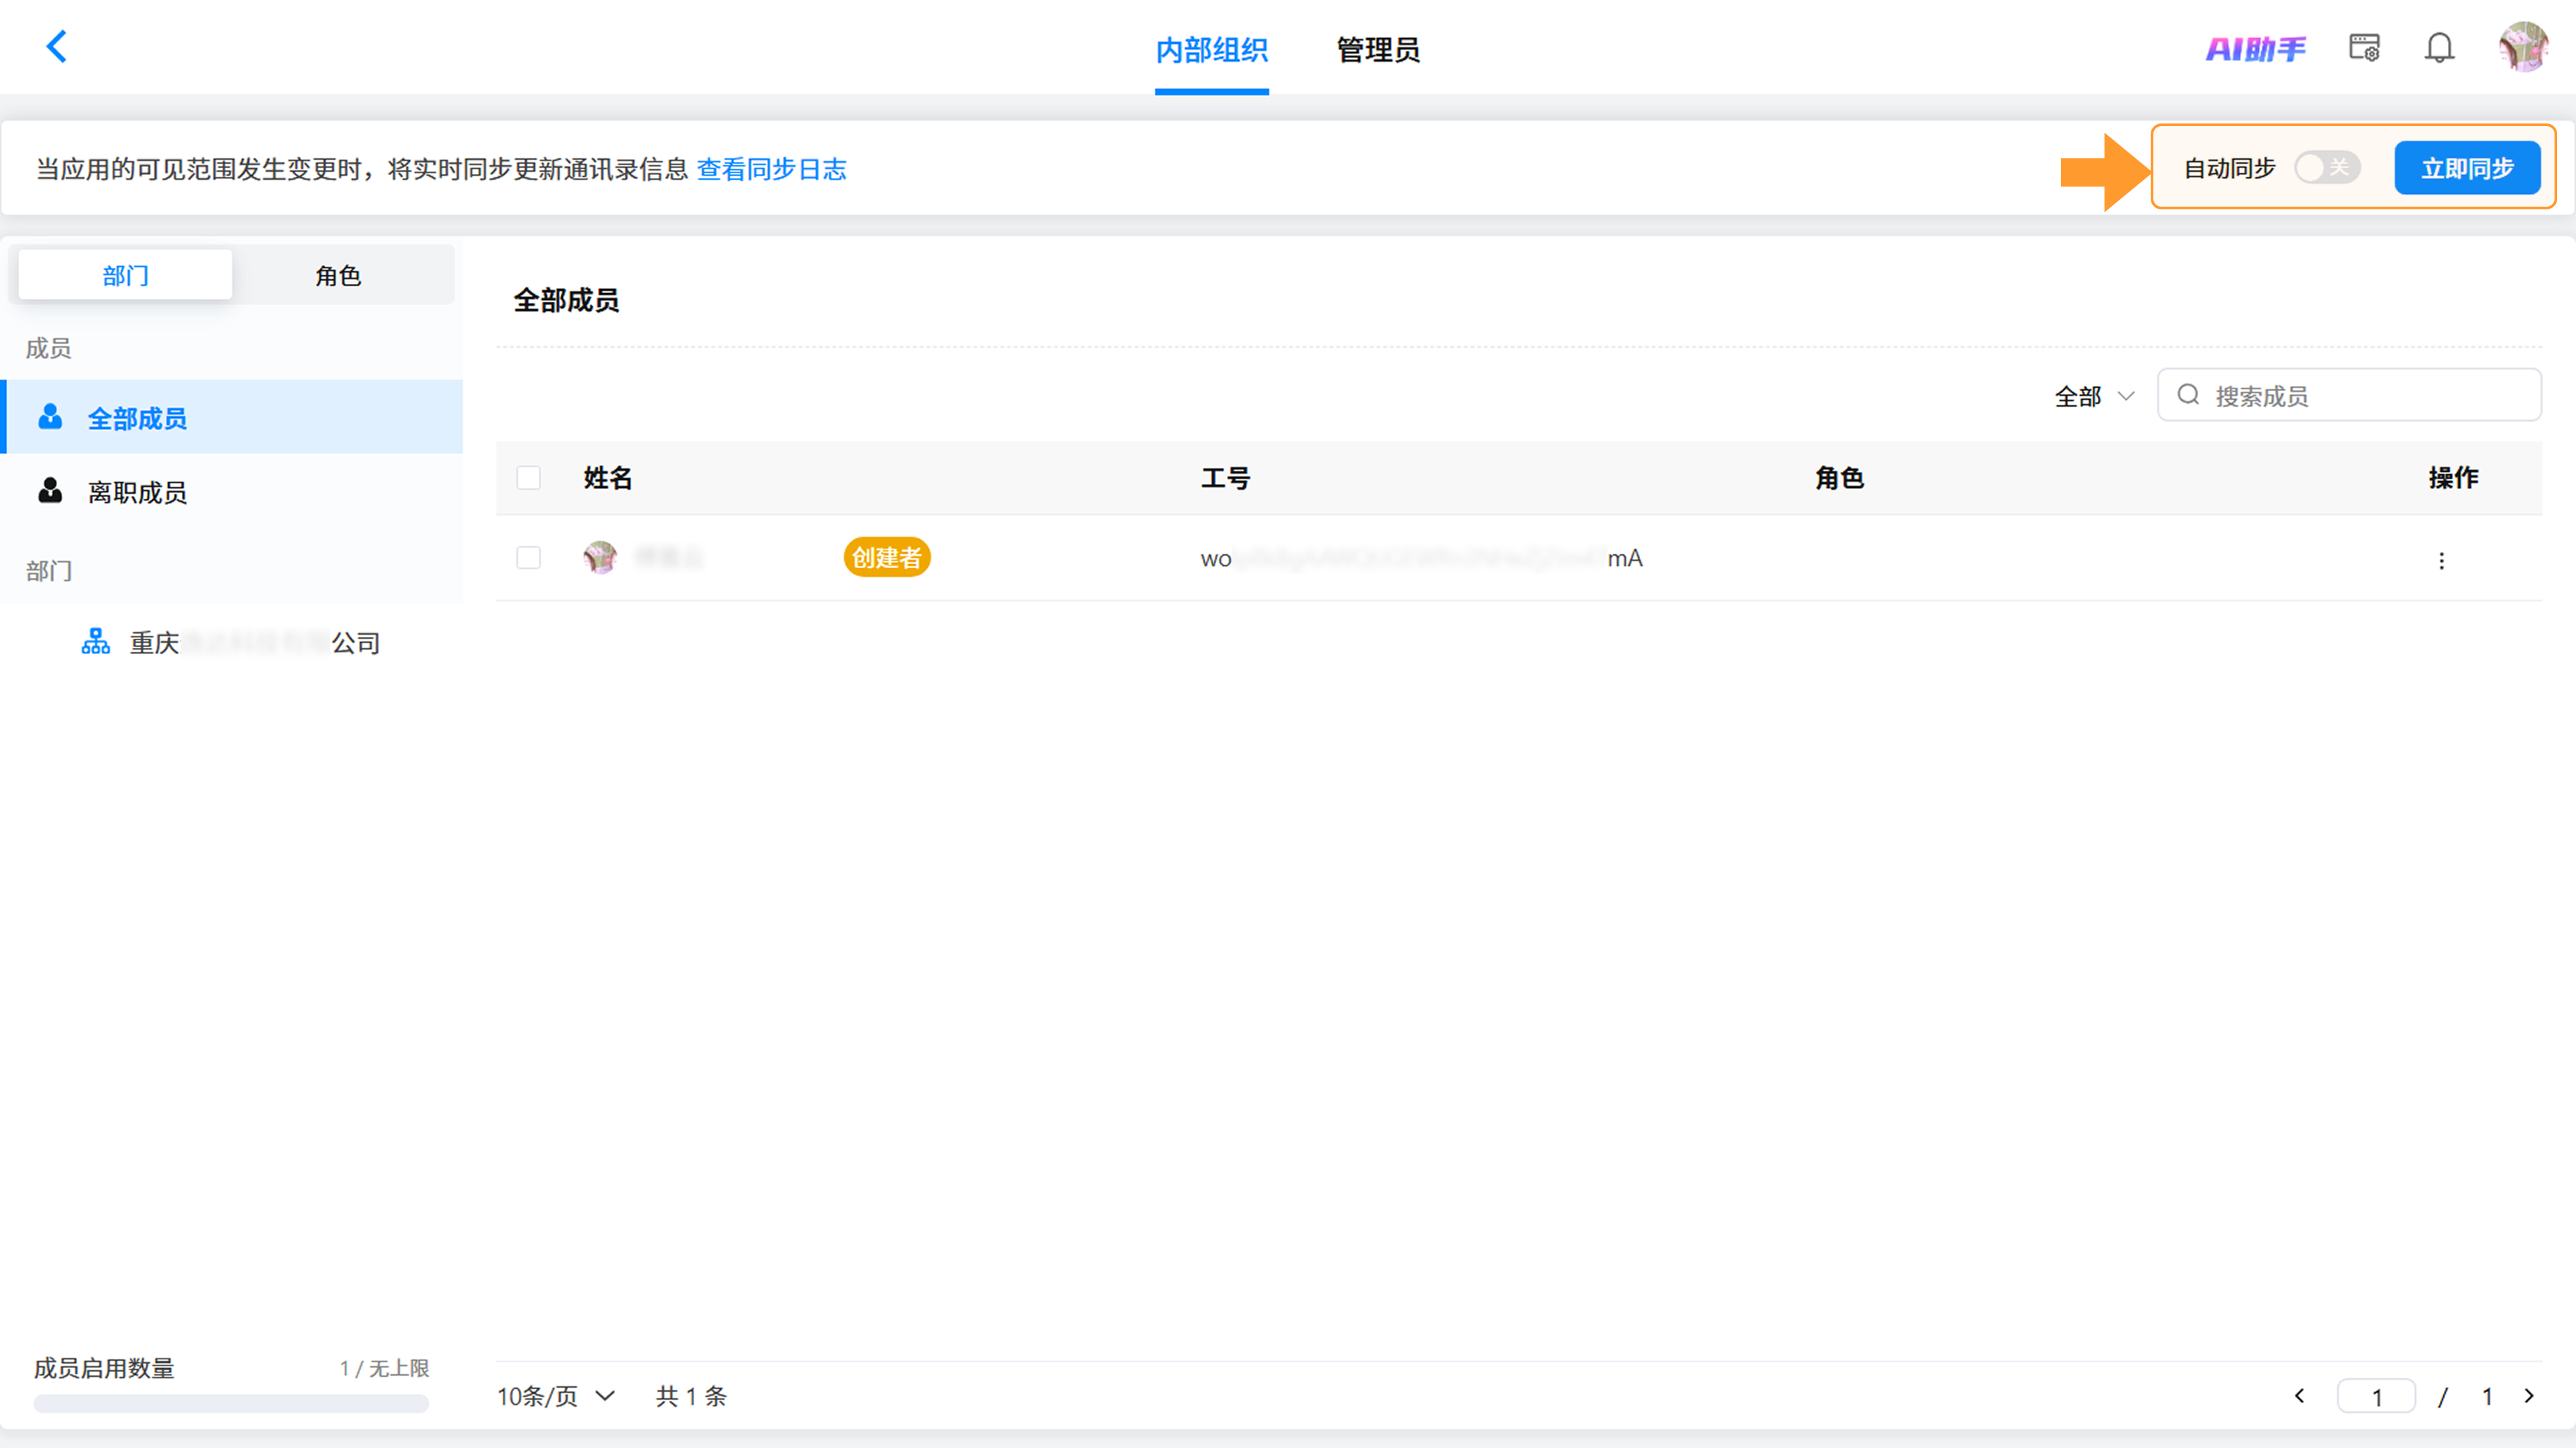Click the 离职成员 person icon

coord(50,490)
